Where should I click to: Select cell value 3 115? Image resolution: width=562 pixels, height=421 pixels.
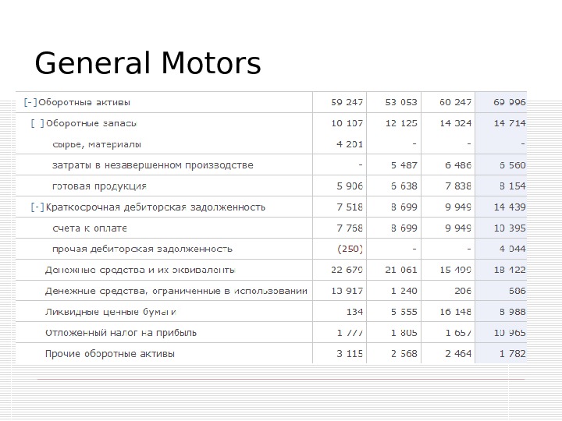coord(350,354)
